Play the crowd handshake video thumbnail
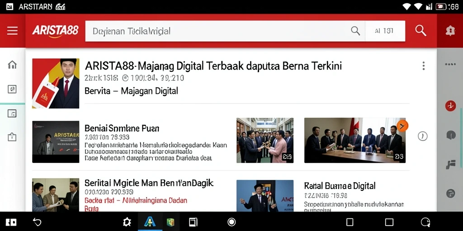 [x=265, y=140]
